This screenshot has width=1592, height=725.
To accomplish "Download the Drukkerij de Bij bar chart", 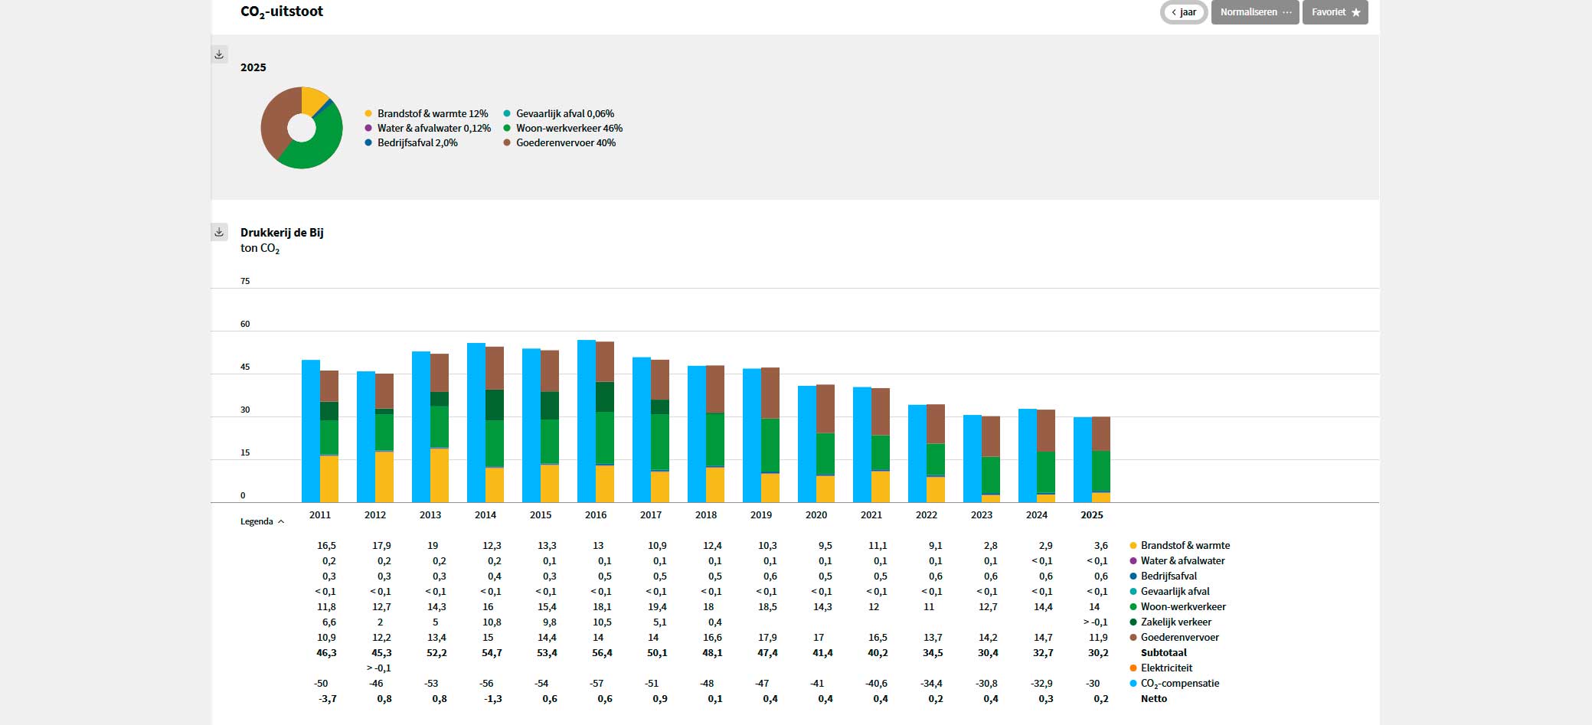I will 219,232.
